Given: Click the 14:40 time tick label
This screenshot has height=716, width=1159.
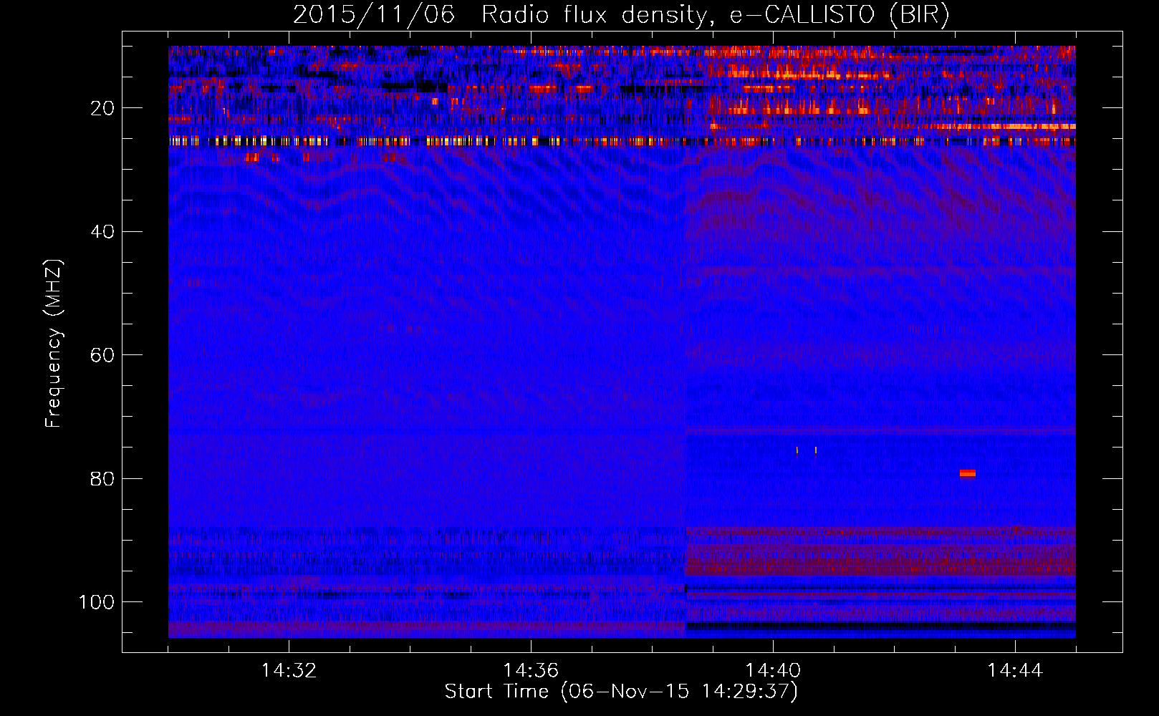Looking at the screenshot, I should click(x=773, y=671).
